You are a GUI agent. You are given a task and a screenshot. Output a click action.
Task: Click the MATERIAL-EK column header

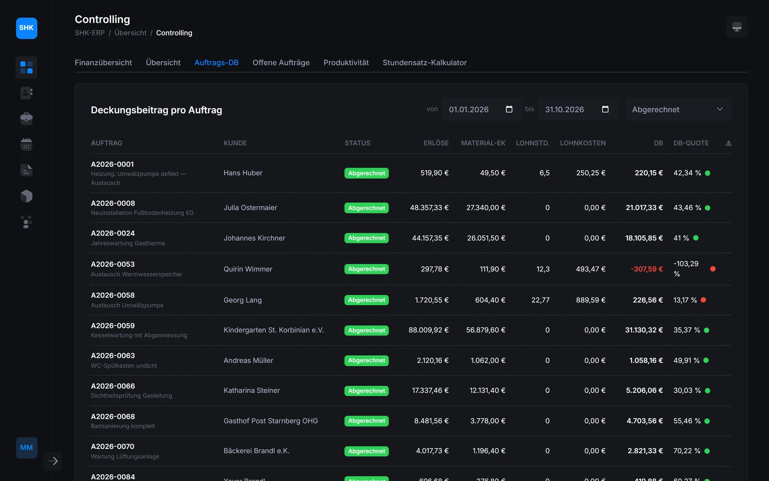point(483,143)
